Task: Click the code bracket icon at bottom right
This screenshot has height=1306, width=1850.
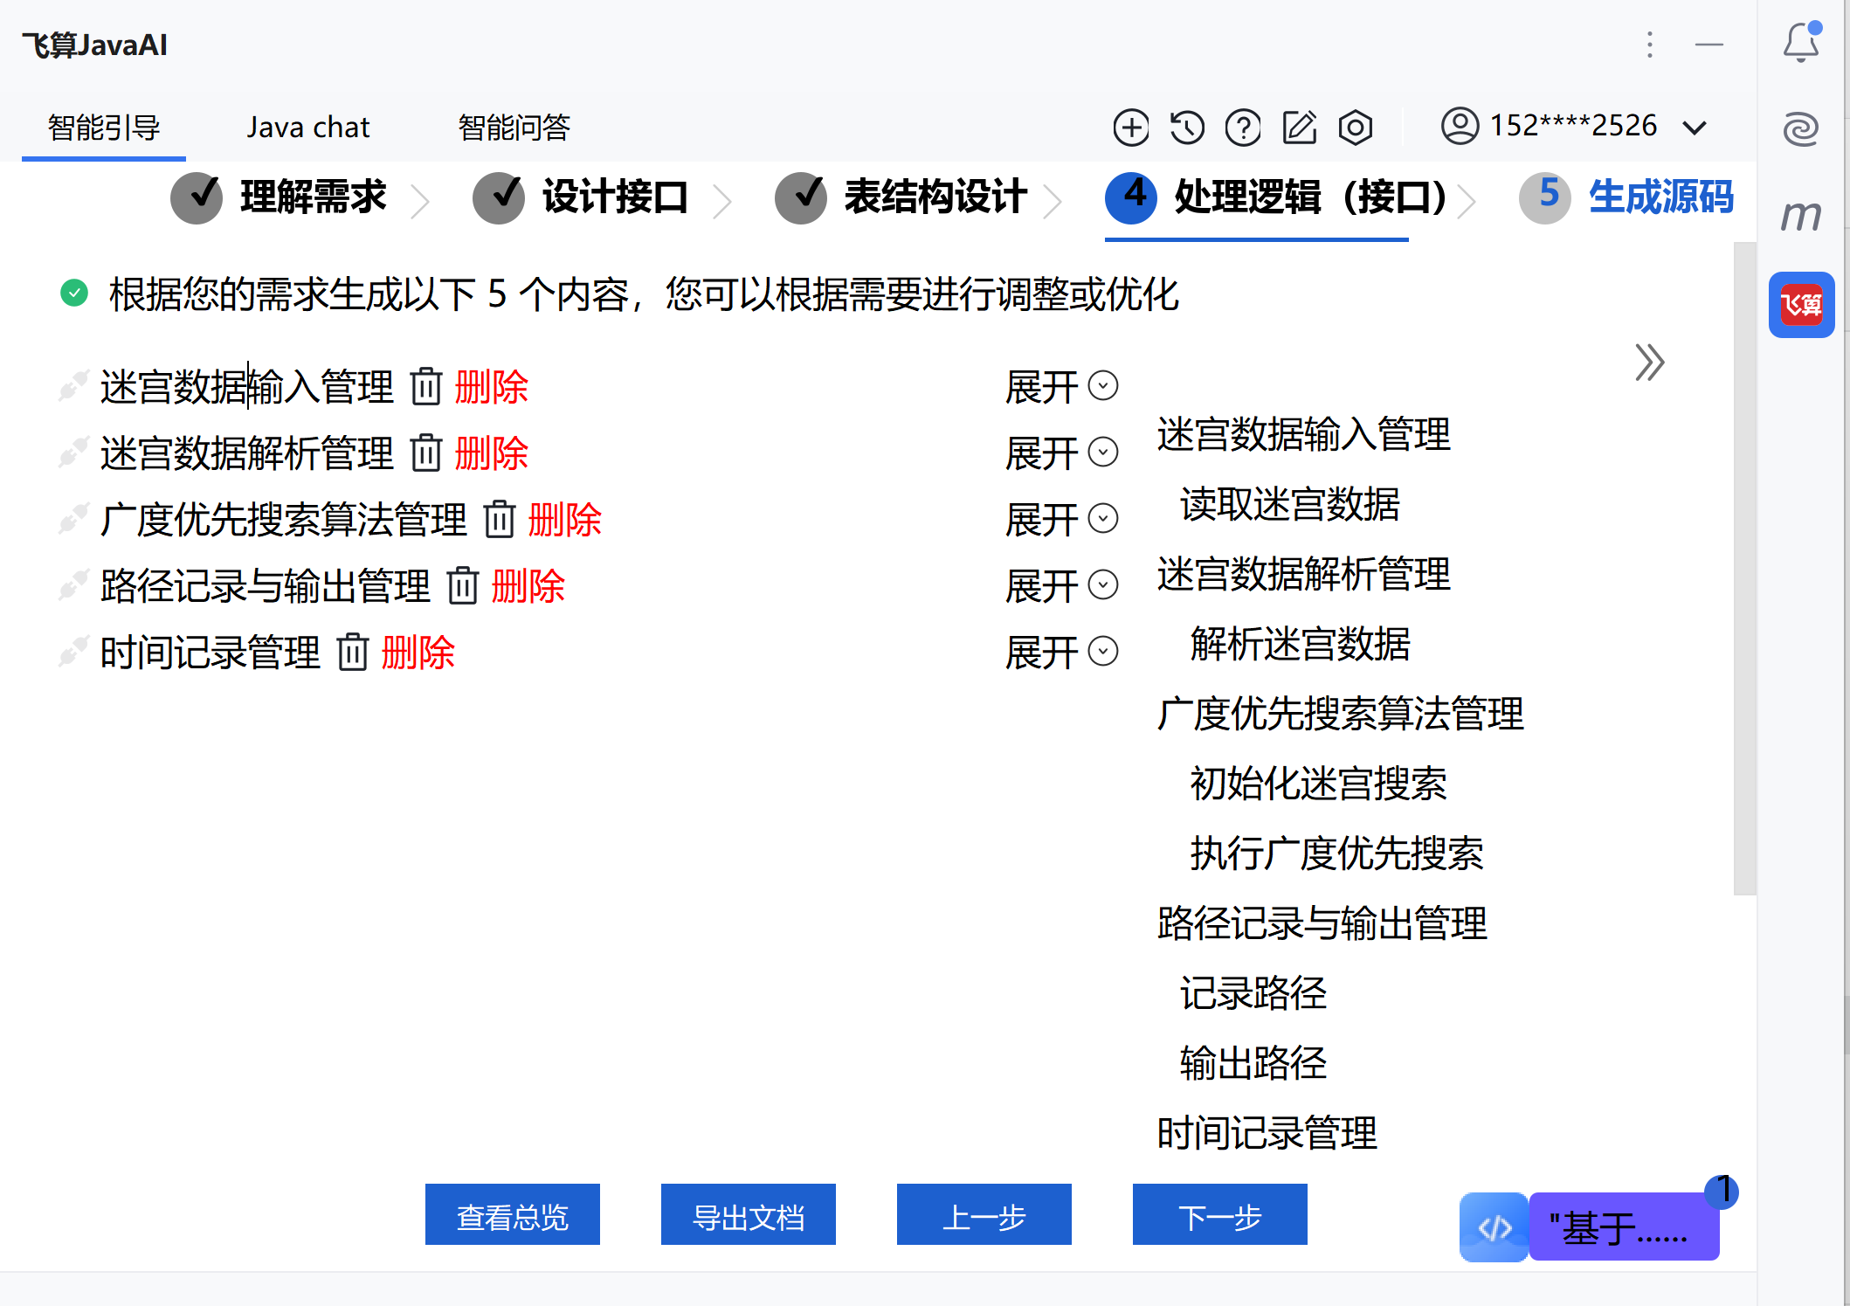Action: (1494, 1227)
